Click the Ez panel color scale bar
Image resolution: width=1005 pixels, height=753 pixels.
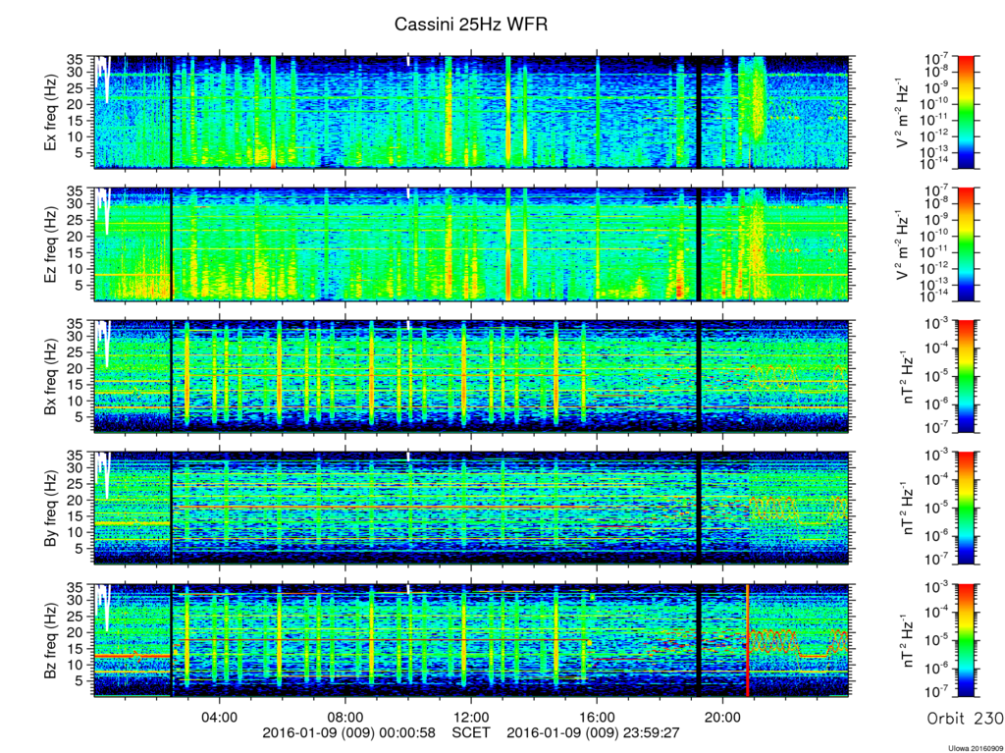pyautogui.click(x=966, y=244)
